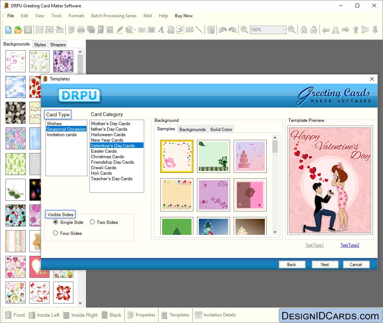Click the samples list scroll down arrow
This screenshot has height=323, width=383.
coord(275,232)
